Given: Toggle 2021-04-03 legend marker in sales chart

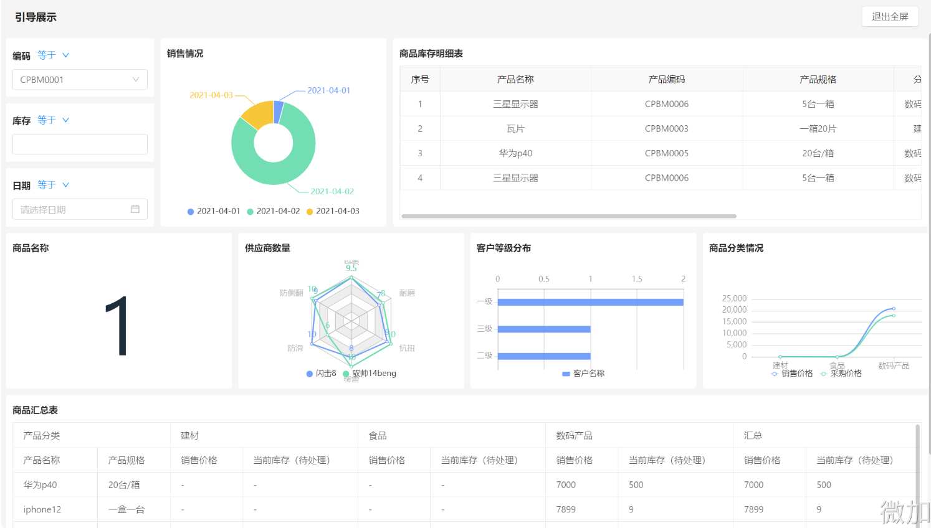Looking at the screenshot, I should 310,212.
